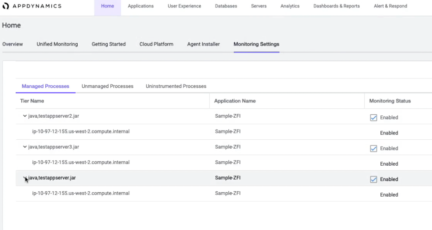Click the Monitoring Status column header
Viewport: 432px width, 230px height.
[390, 101]
